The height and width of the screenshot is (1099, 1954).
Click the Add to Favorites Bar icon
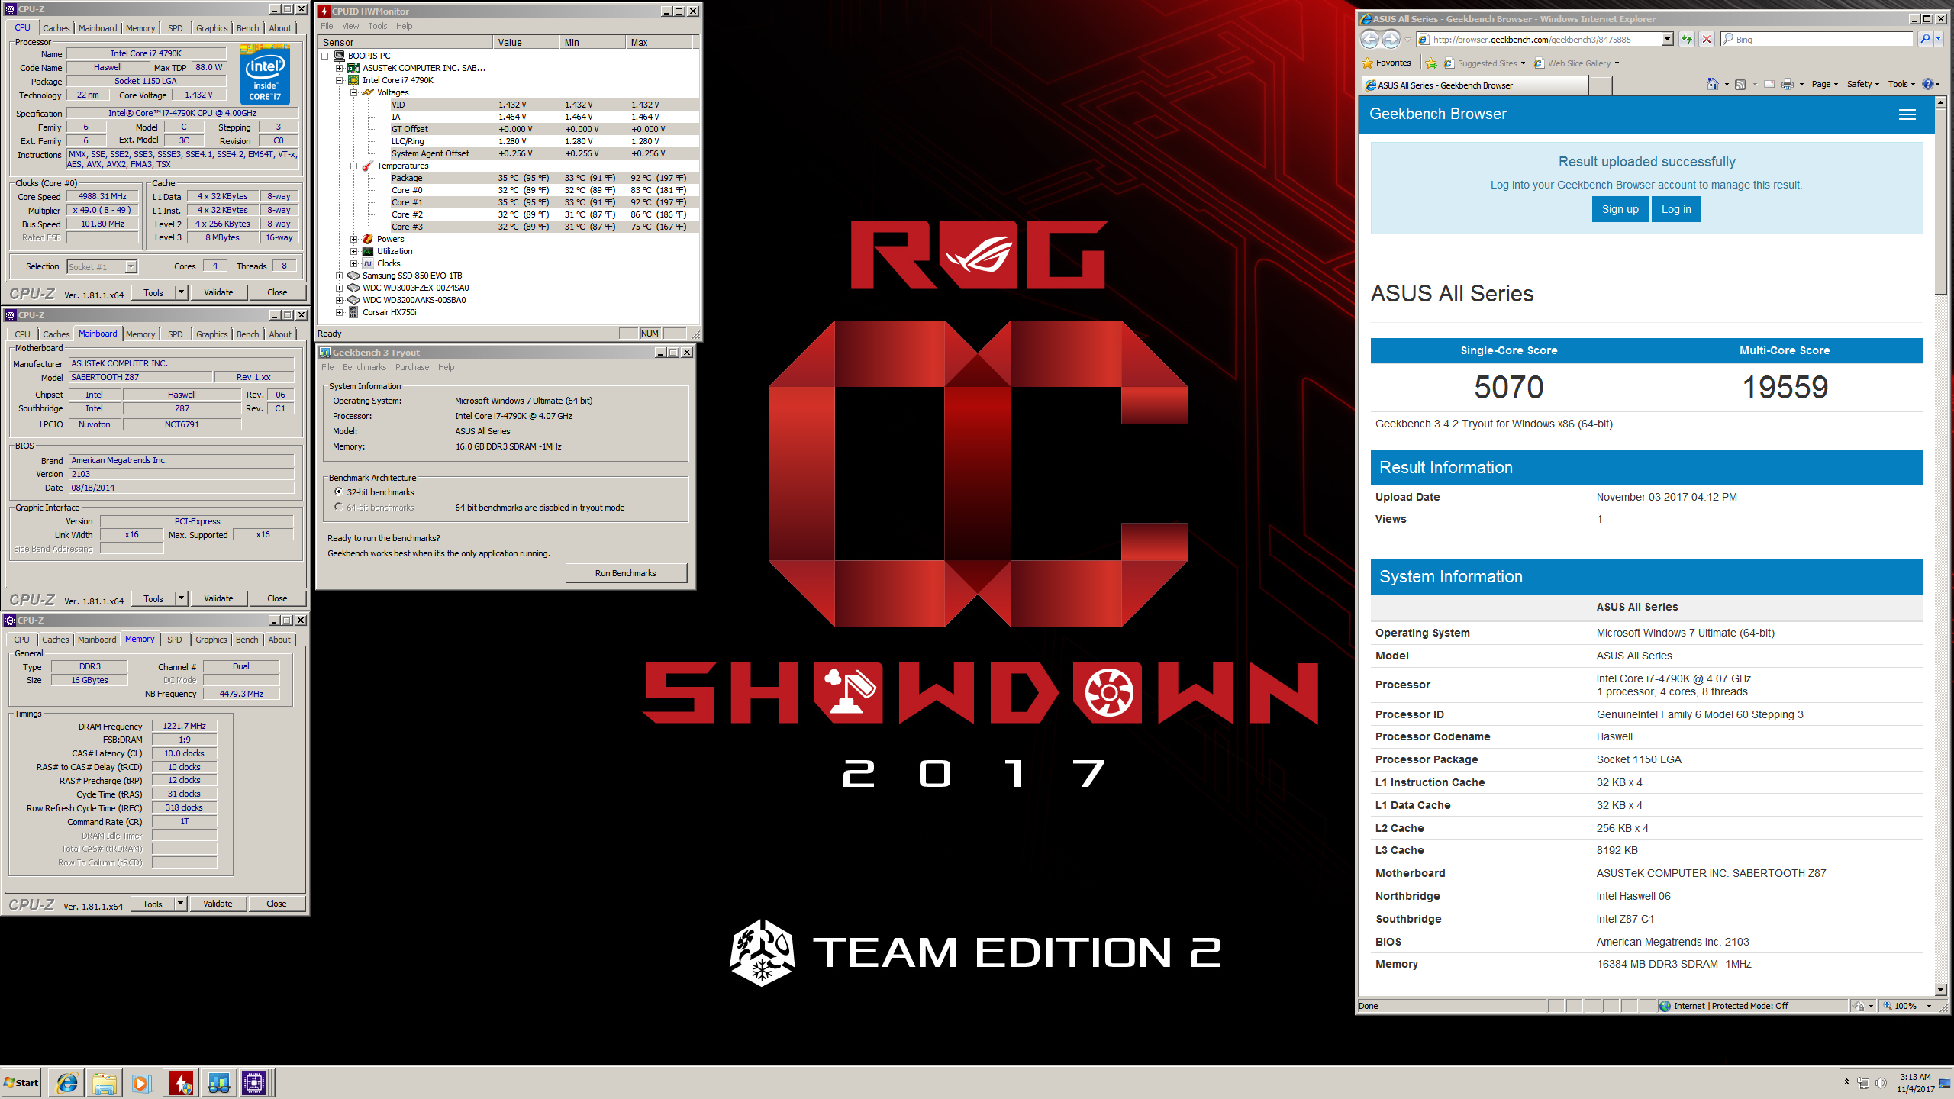1431,63
